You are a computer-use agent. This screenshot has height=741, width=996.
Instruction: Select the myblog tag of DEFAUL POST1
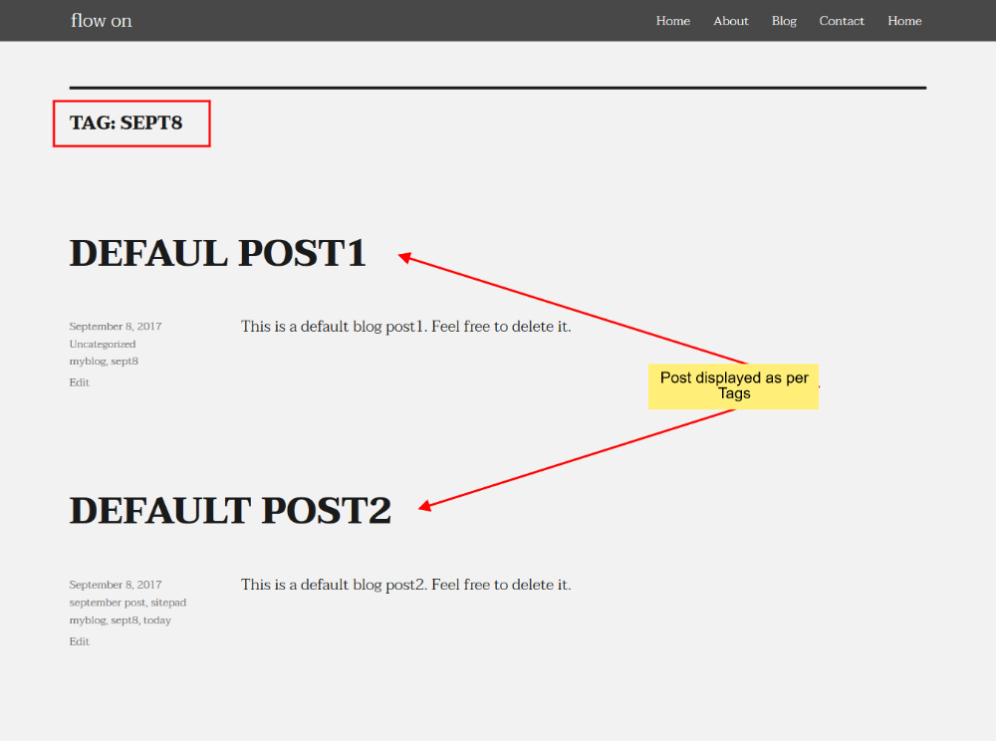(87, 362)
